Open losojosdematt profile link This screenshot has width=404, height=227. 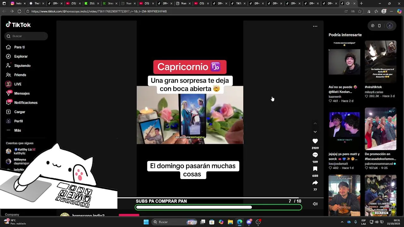click(x=338, y=164)
